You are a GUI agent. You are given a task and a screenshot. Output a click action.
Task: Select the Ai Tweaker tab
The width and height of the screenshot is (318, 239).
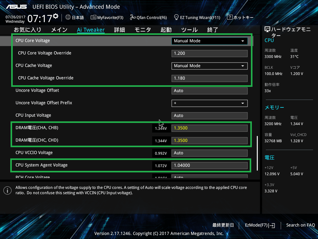pyautogui.click(x=91, y=30)
